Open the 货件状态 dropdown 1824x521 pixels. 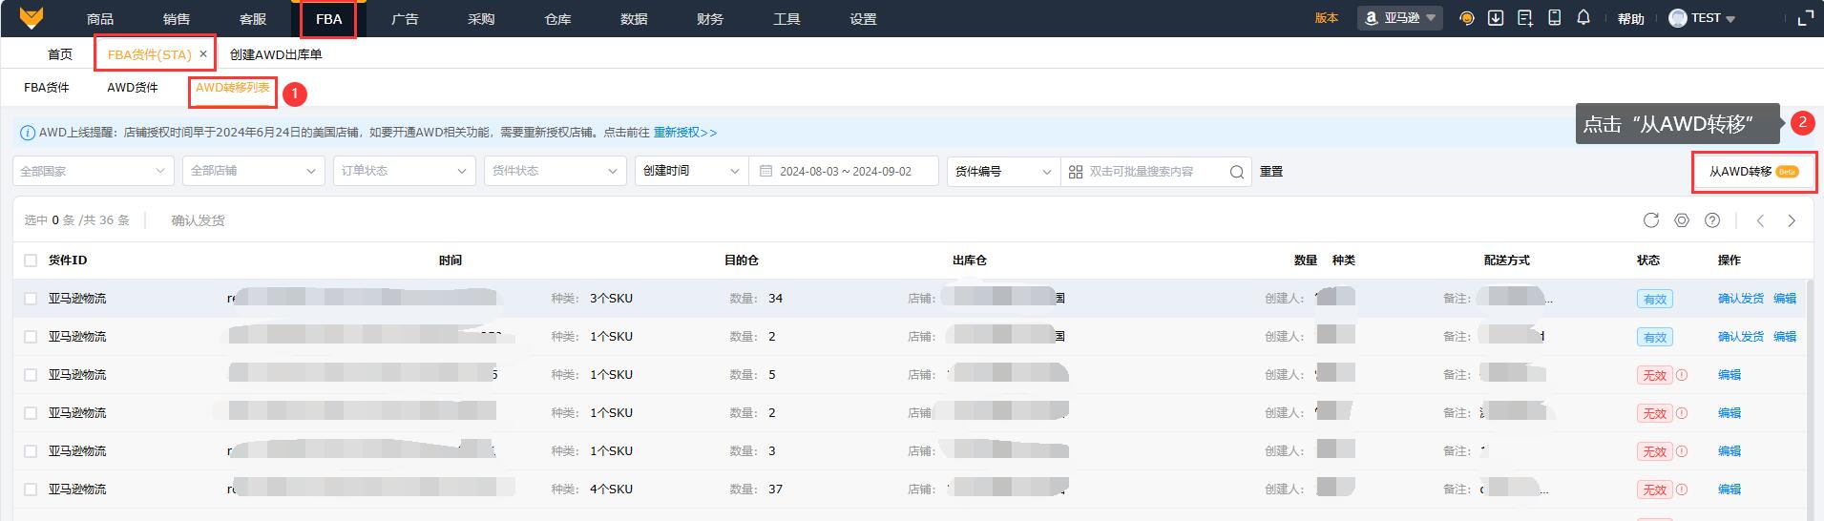556,172
